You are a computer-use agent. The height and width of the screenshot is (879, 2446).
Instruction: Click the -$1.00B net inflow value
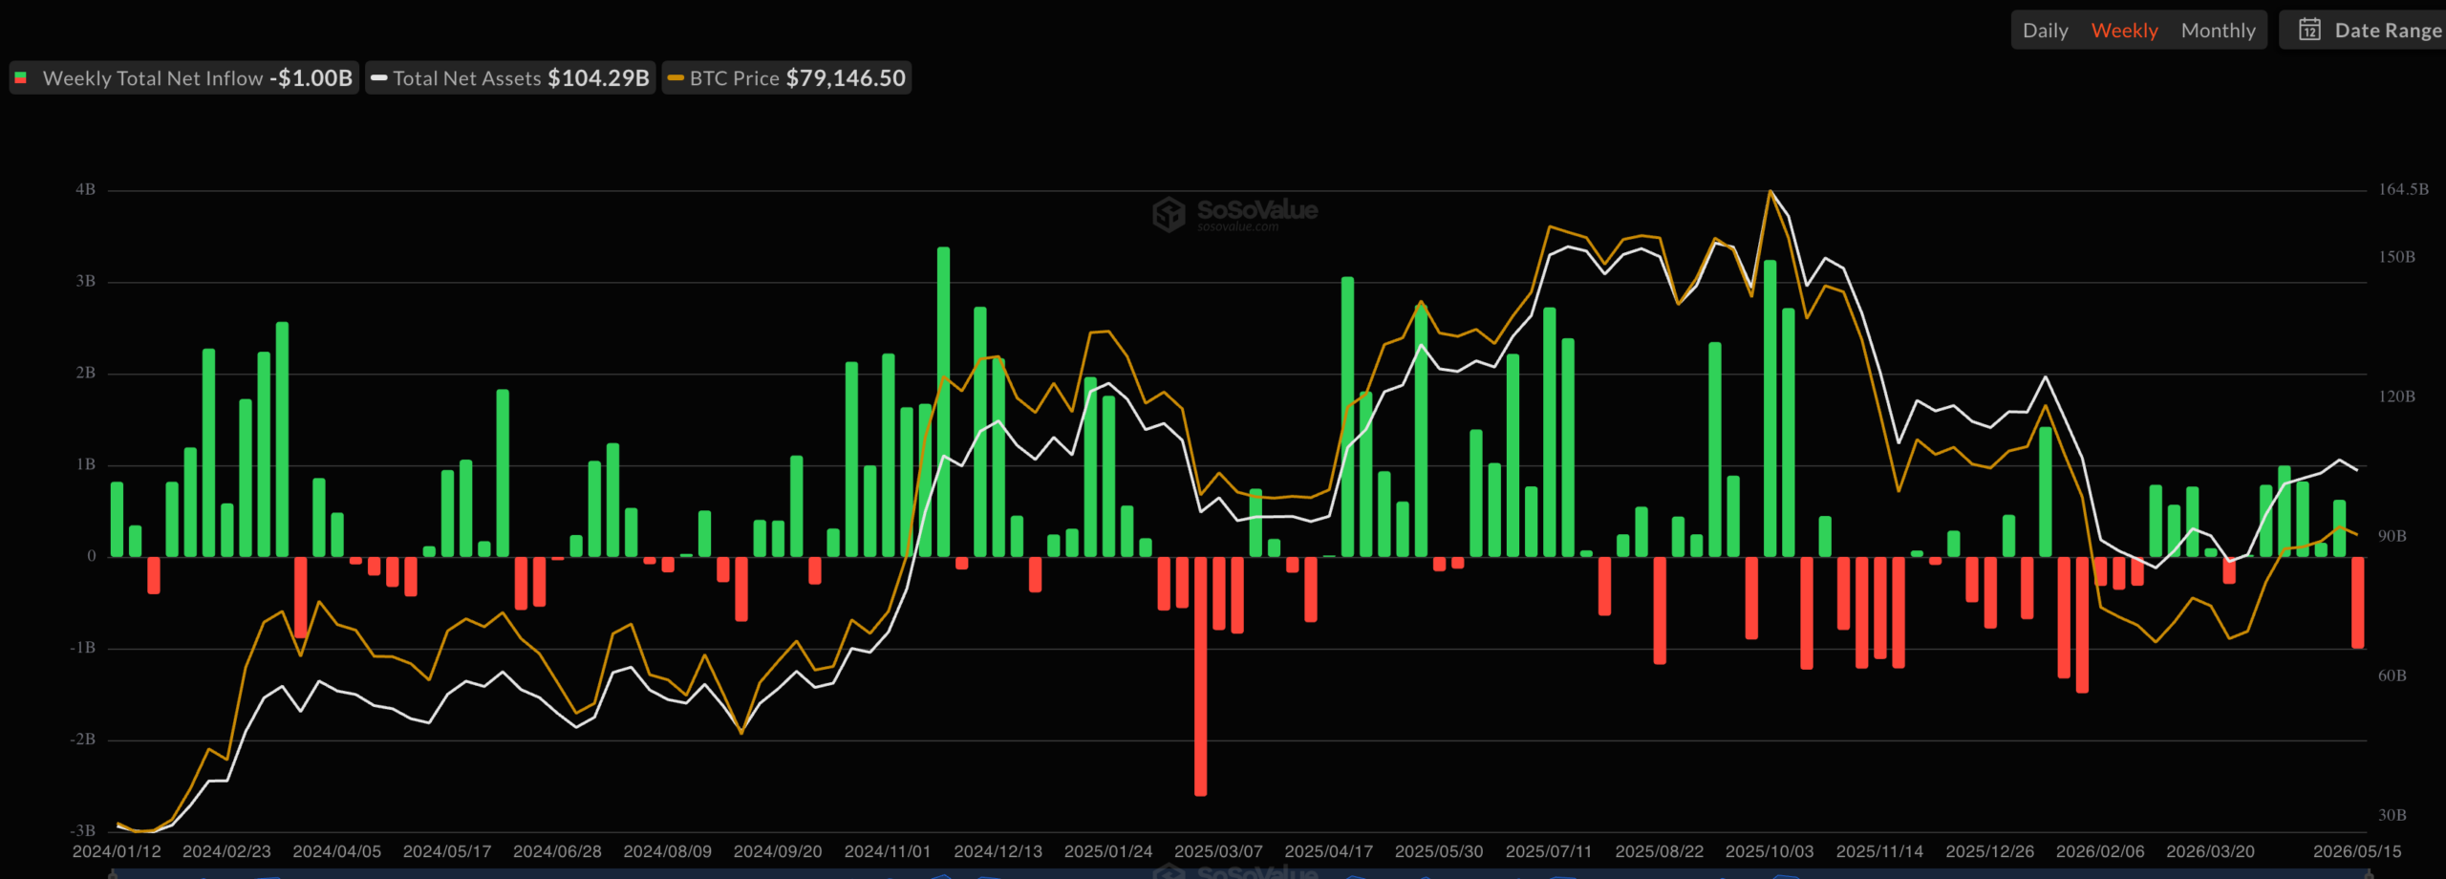pos(311,78)
